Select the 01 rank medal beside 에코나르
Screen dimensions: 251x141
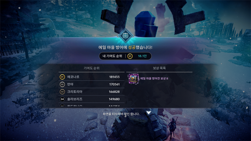pos(62,77)
